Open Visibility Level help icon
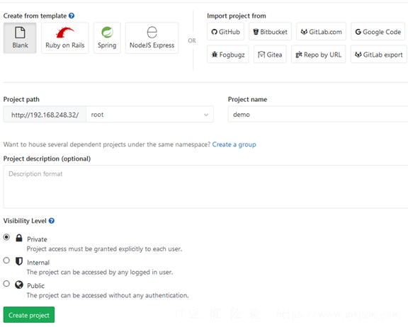 click(x=52, y=221)
